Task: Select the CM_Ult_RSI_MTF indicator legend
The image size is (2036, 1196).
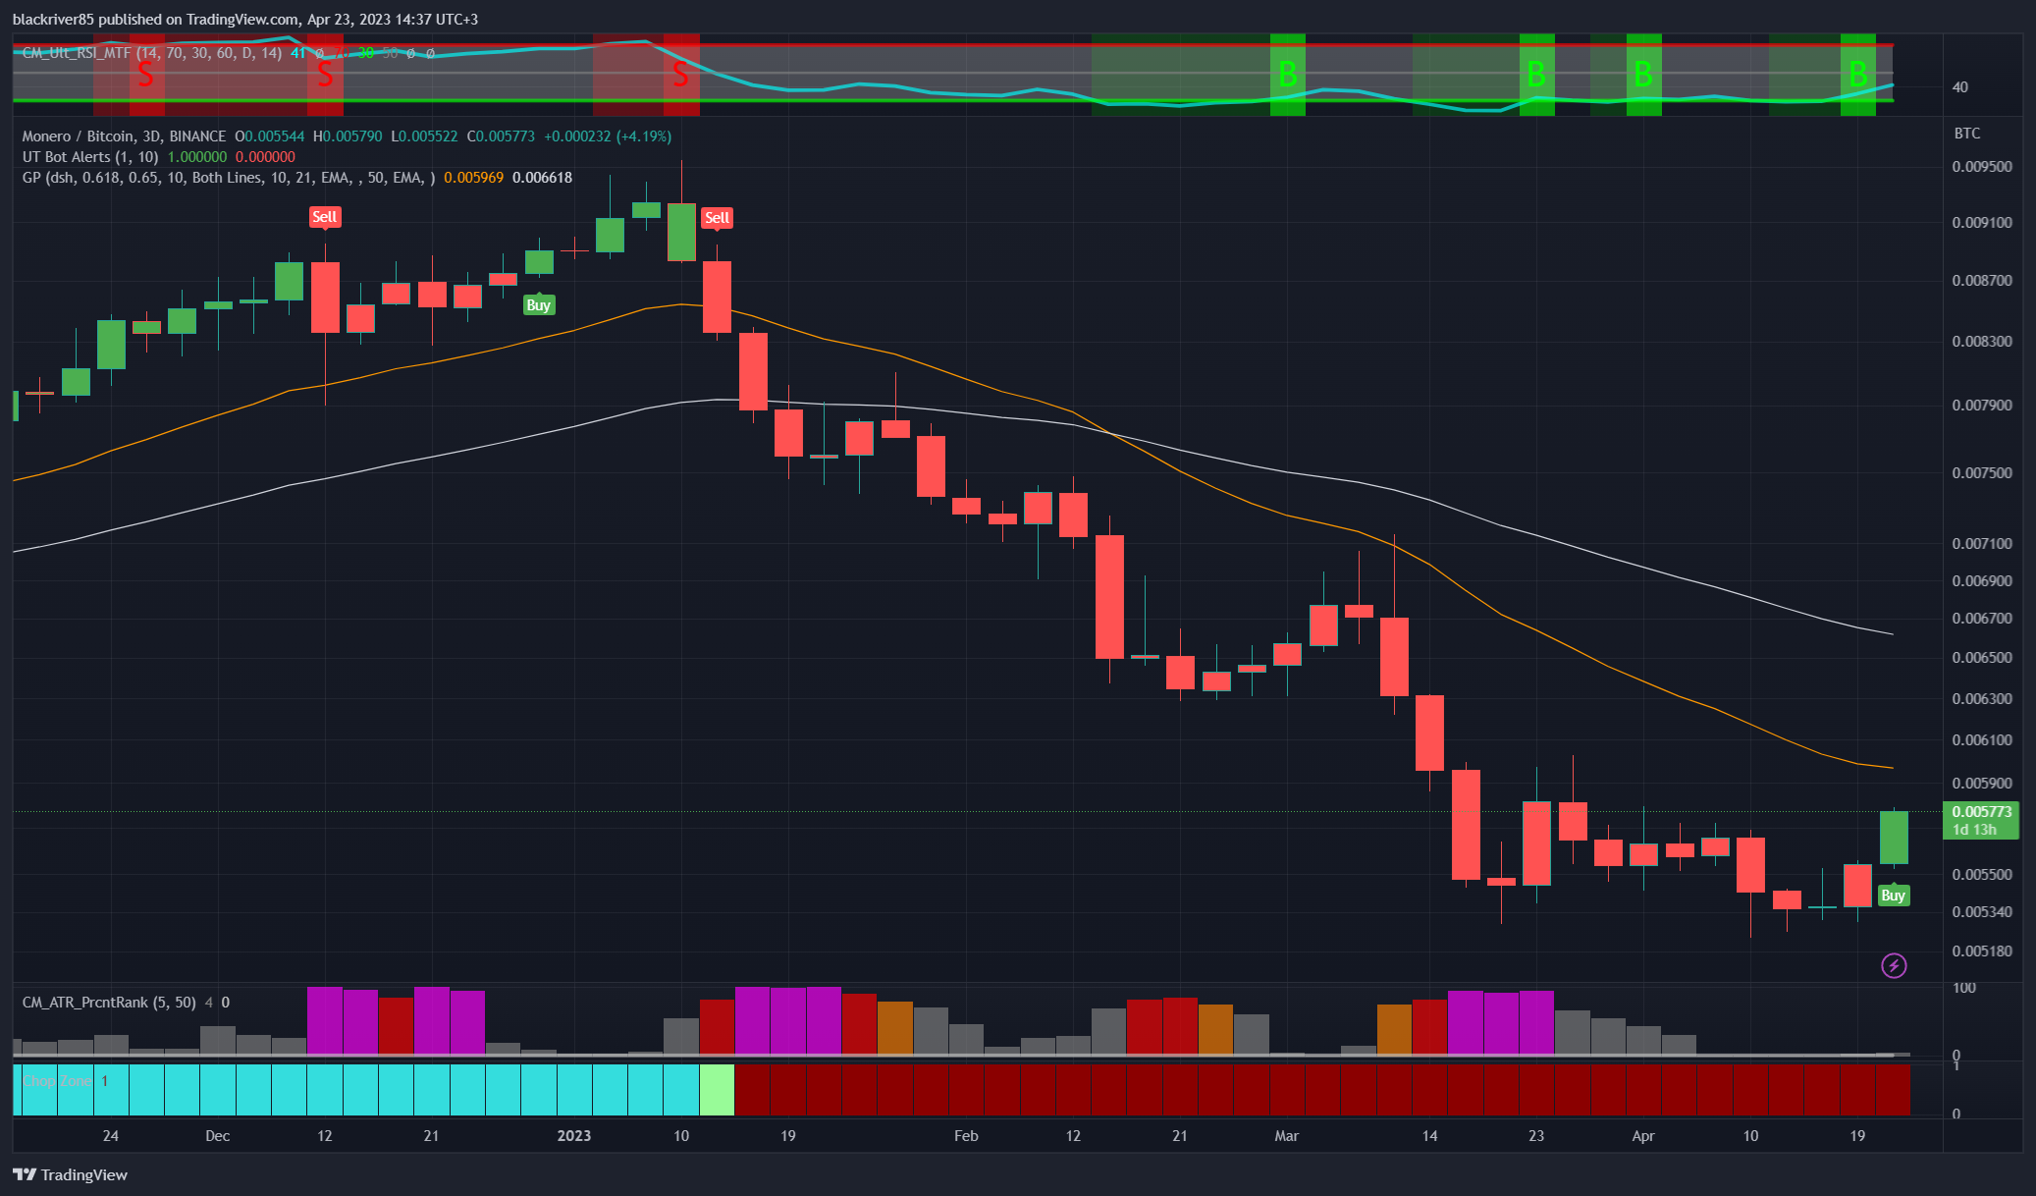Action: (x=152, y=53)
